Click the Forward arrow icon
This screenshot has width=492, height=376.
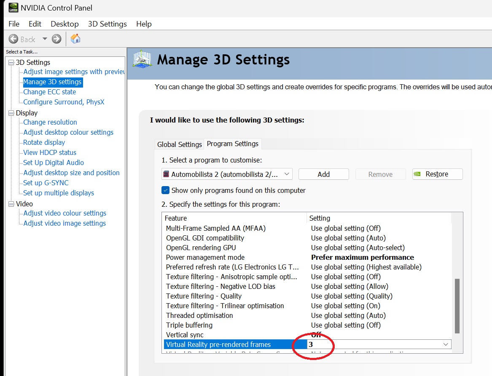coord(56,39)
